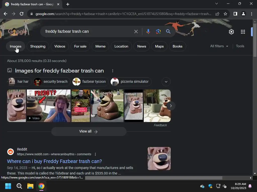This screenshot has width=257, height=192.
Task: Share this page from address bar
Action: [x=217, y=14]
